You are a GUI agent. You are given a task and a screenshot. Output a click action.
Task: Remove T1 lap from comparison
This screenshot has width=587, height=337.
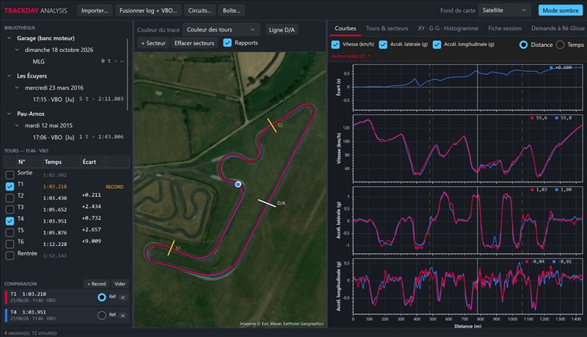(123, 297)
